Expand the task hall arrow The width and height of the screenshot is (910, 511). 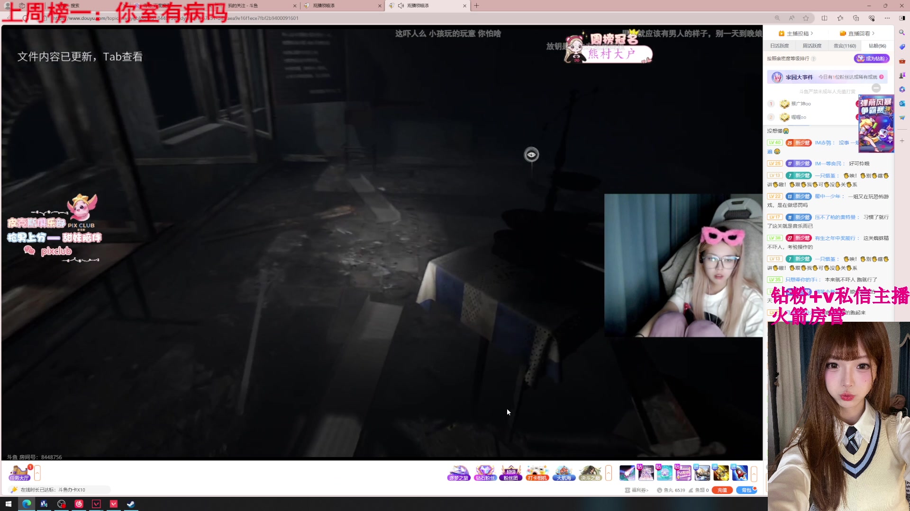click(37, 473)
